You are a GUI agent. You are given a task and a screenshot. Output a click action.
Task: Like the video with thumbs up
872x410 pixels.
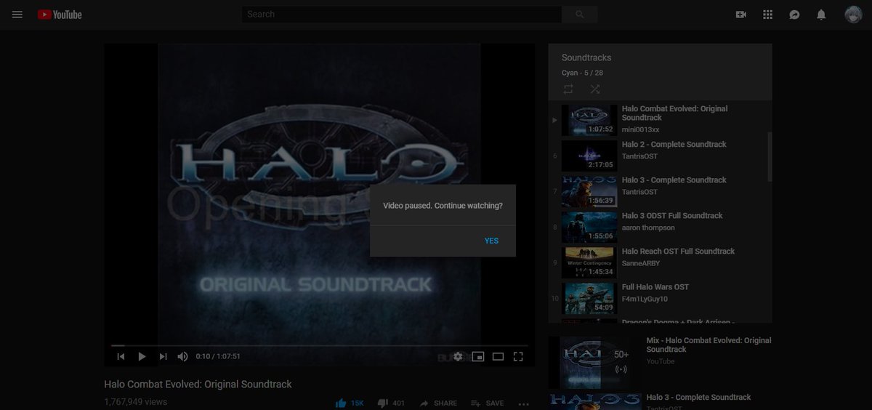tap(350, 403)
